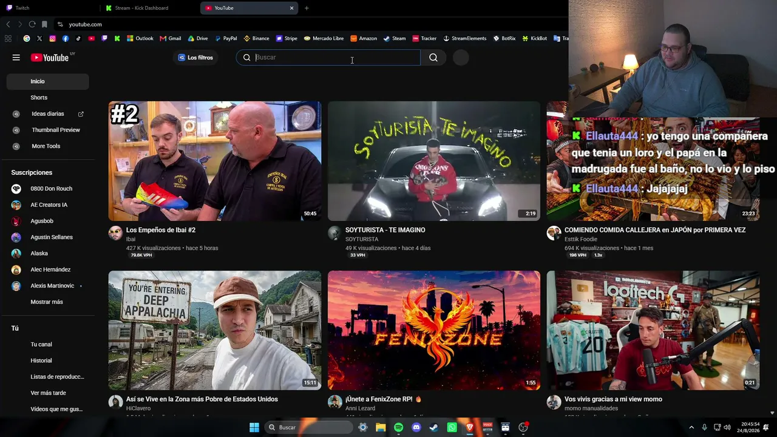This screenshot has width=777, height=437.
Task: Open the taskbar volume speaker icon
Action: coord(727,427)
